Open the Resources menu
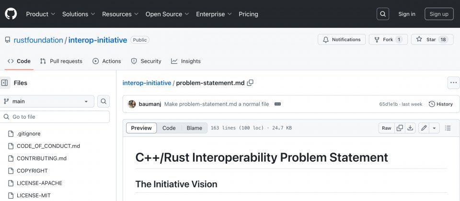Viewport: 460px width, 201px height. [x=120, y=14]
